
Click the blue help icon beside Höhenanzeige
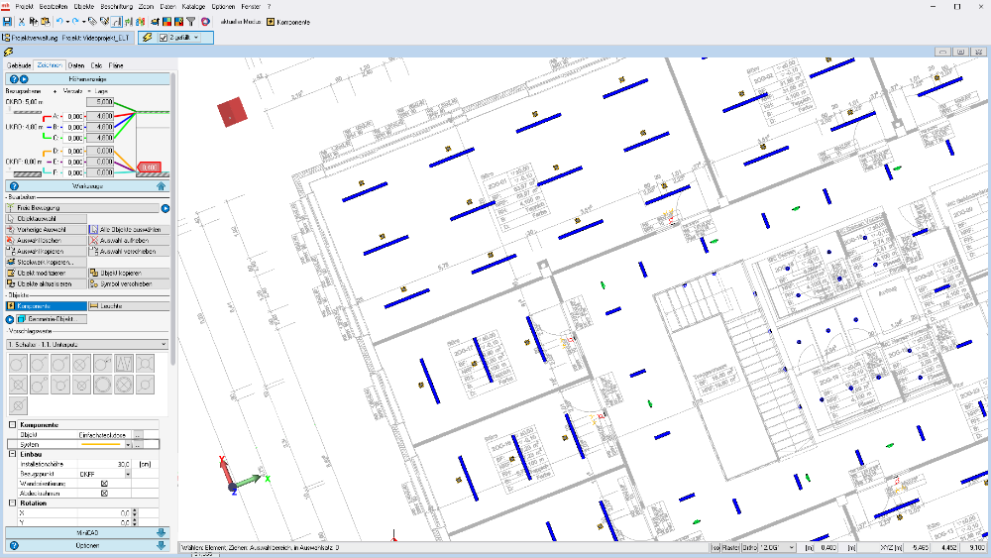click(14, 77)
